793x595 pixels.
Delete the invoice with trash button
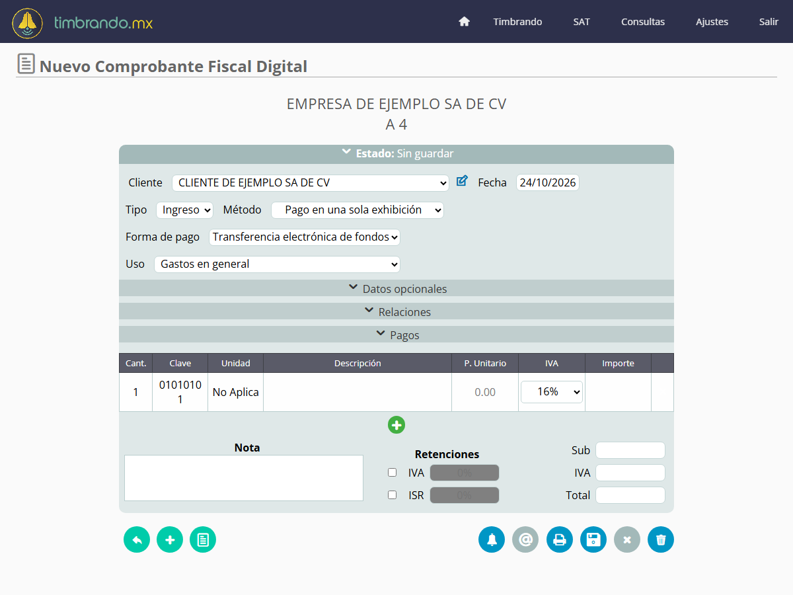tap(661, 540)
